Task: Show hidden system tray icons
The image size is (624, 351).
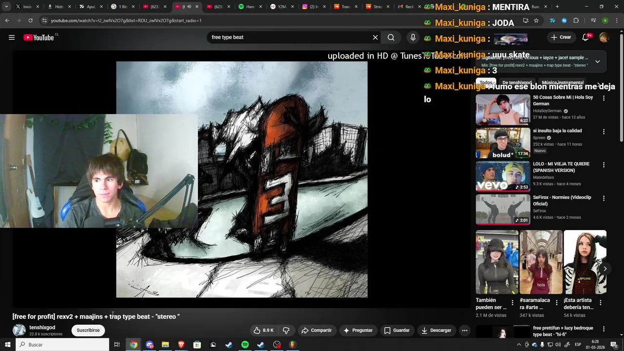Action: (x=519, y=345)
